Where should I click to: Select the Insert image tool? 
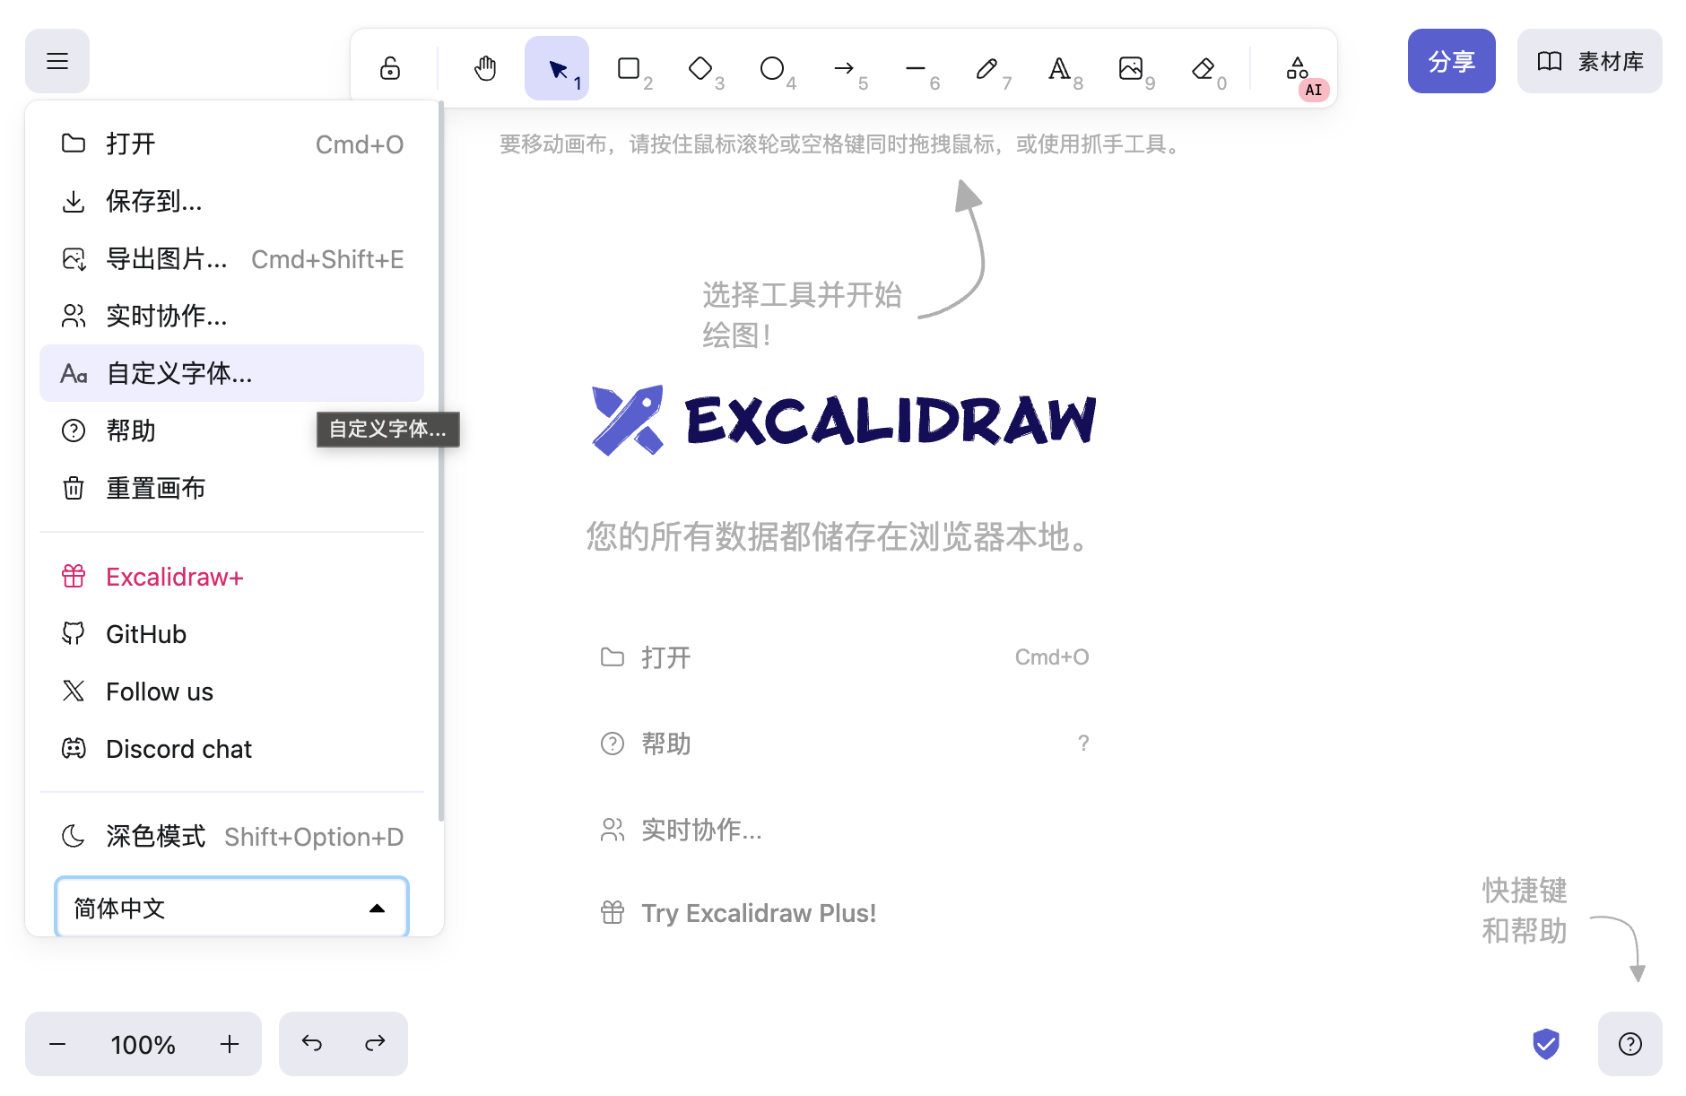pyautogui.click(x=1131, y=68)
